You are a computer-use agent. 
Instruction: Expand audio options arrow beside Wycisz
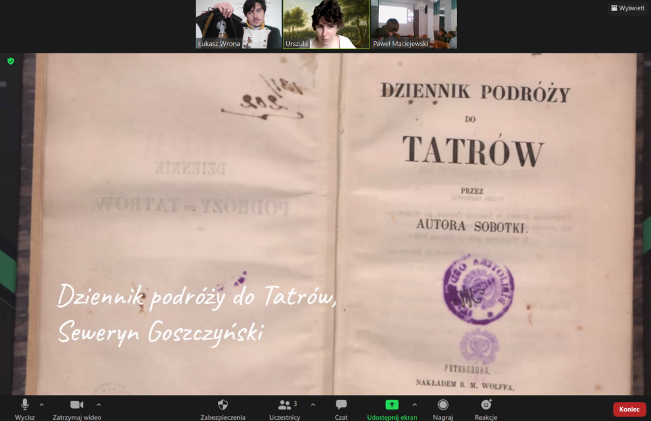[42, 404]
